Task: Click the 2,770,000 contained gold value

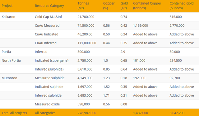Action: click(x=177, y=26)
